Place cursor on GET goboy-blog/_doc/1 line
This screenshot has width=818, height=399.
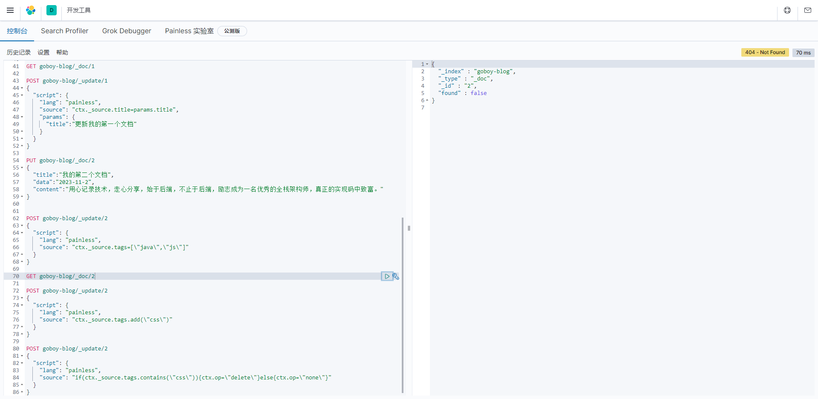60,66
